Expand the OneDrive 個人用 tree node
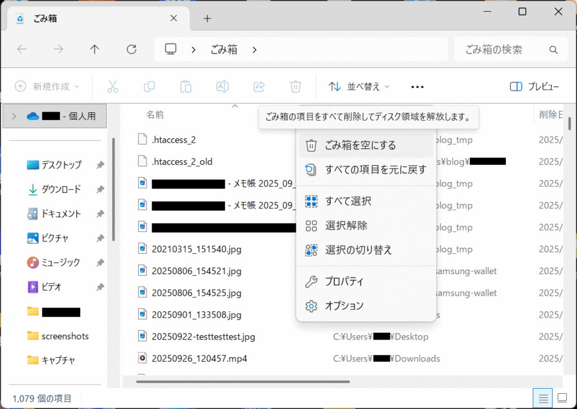Screen dimensions: 577x409 pos(14,116)
